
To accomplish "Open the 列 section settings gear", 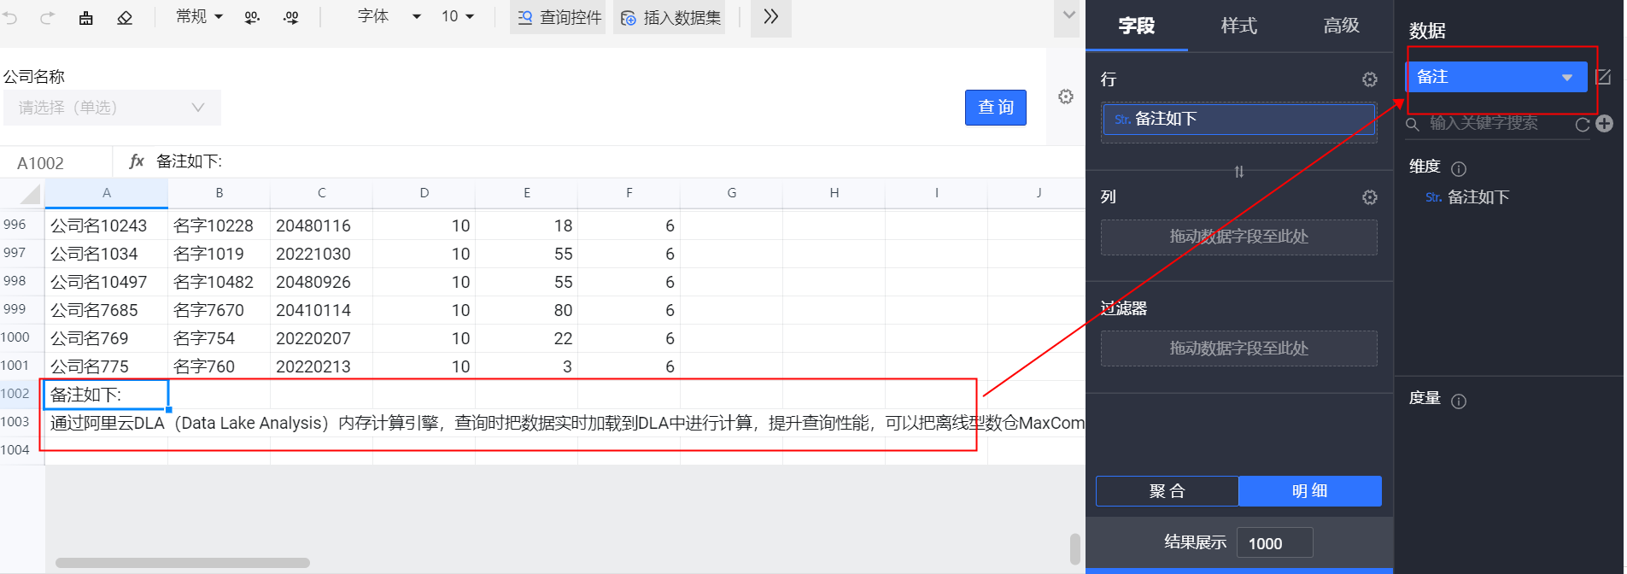I will click(1369, 197).
